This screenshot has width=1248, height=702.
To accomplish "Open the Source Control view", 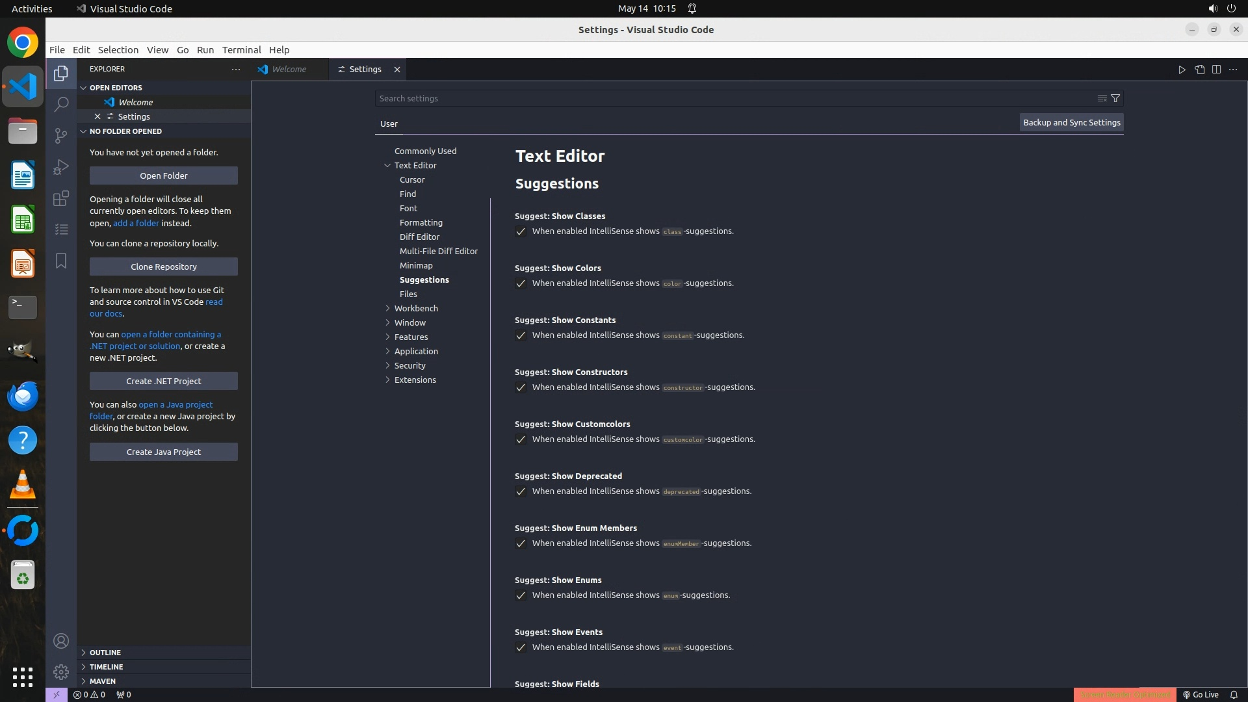I will click(61, 135).
